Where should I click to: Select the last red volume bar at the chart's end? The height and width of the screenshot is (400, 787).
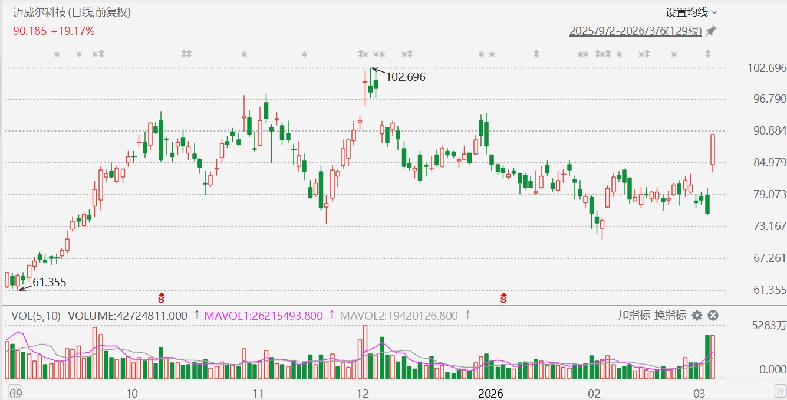click(713, 357)
